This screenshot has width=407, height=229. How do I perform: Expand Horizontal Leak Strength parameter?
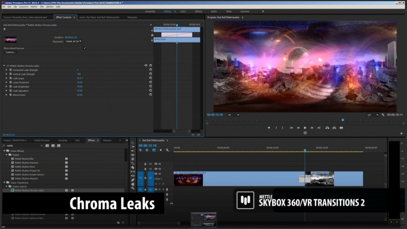pos(6,70)
